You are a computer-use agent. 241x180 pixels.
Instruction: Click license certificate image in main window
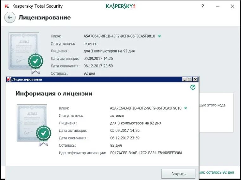(x=26, y=53)
